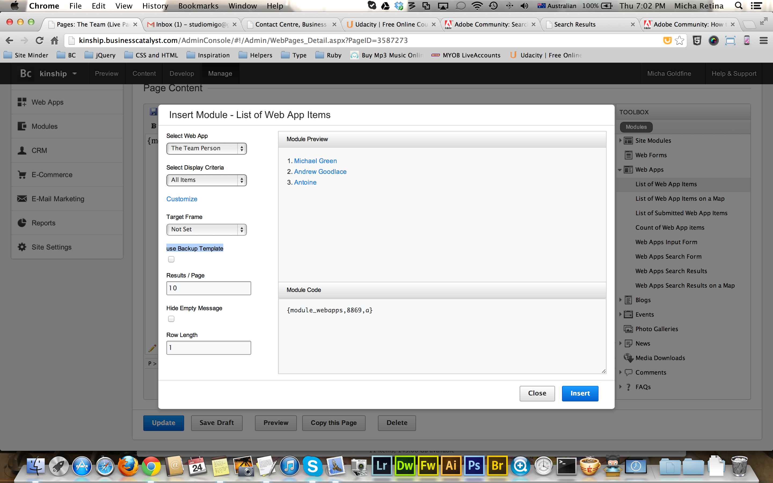
Task: Tick the Hide Empty Message checkbox
Action: tap(171, 319)
